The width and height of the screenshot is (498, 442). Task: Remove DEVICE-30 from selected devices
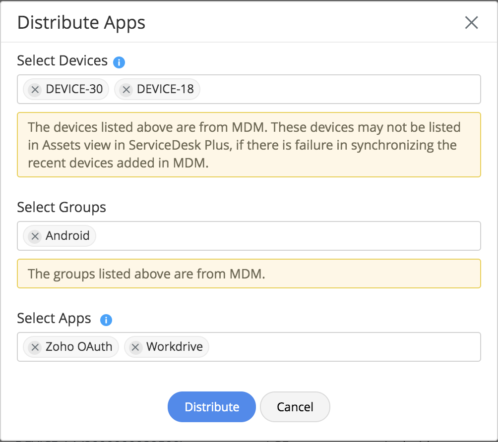35,90
